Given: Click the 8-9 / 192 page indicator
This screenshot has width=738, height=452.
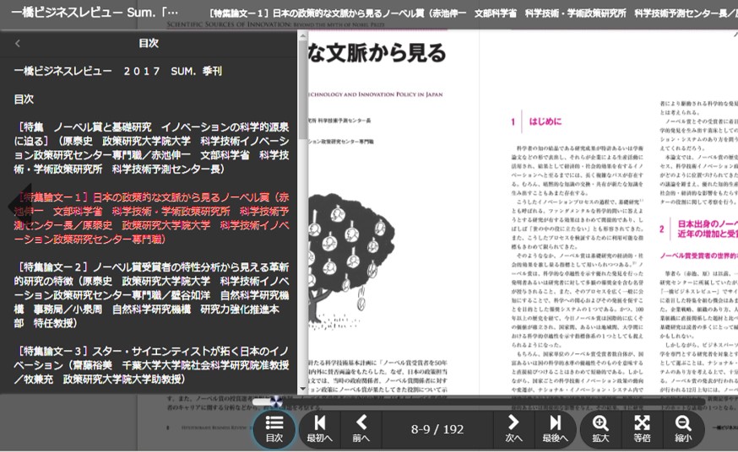Looking at the screenshot, I should click(437, 429).
